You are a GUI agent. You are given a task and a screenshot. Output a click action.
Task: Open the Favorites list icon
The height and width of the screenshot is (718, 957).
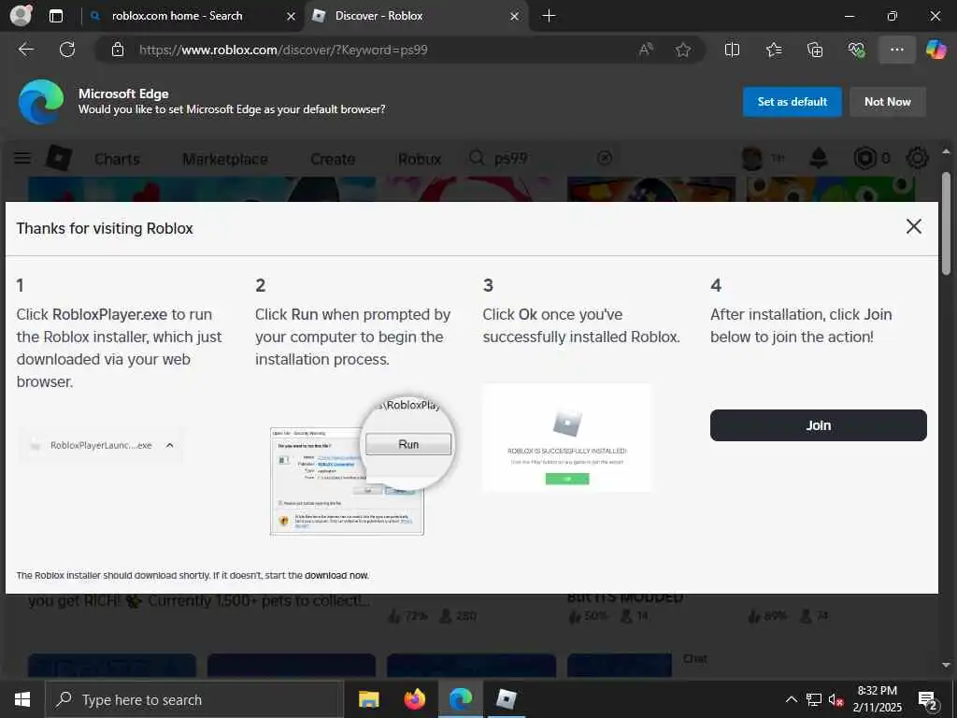tap(774, 50)
